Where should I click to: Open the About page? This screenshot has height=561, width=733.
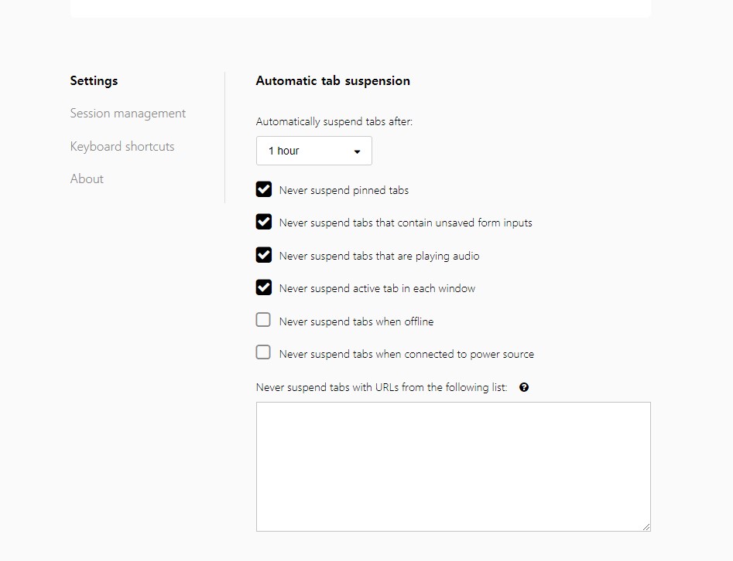pos(87,178)
